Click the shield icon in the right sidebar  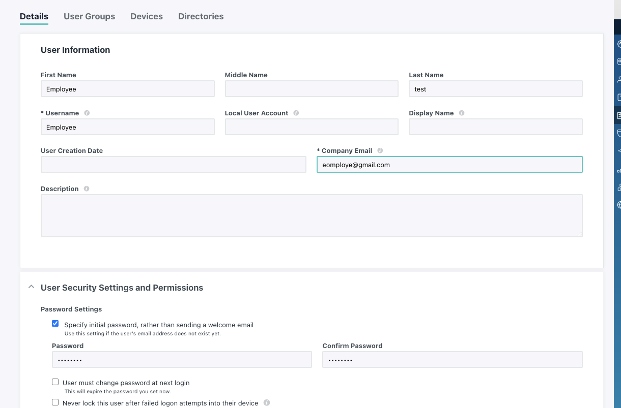(x=619, y=133)
